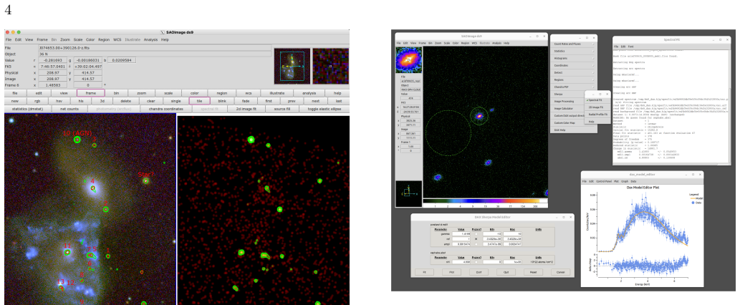
Task: Click the Quit button in the DAX Sherpa Model Editor
Action: pos(506,272)
